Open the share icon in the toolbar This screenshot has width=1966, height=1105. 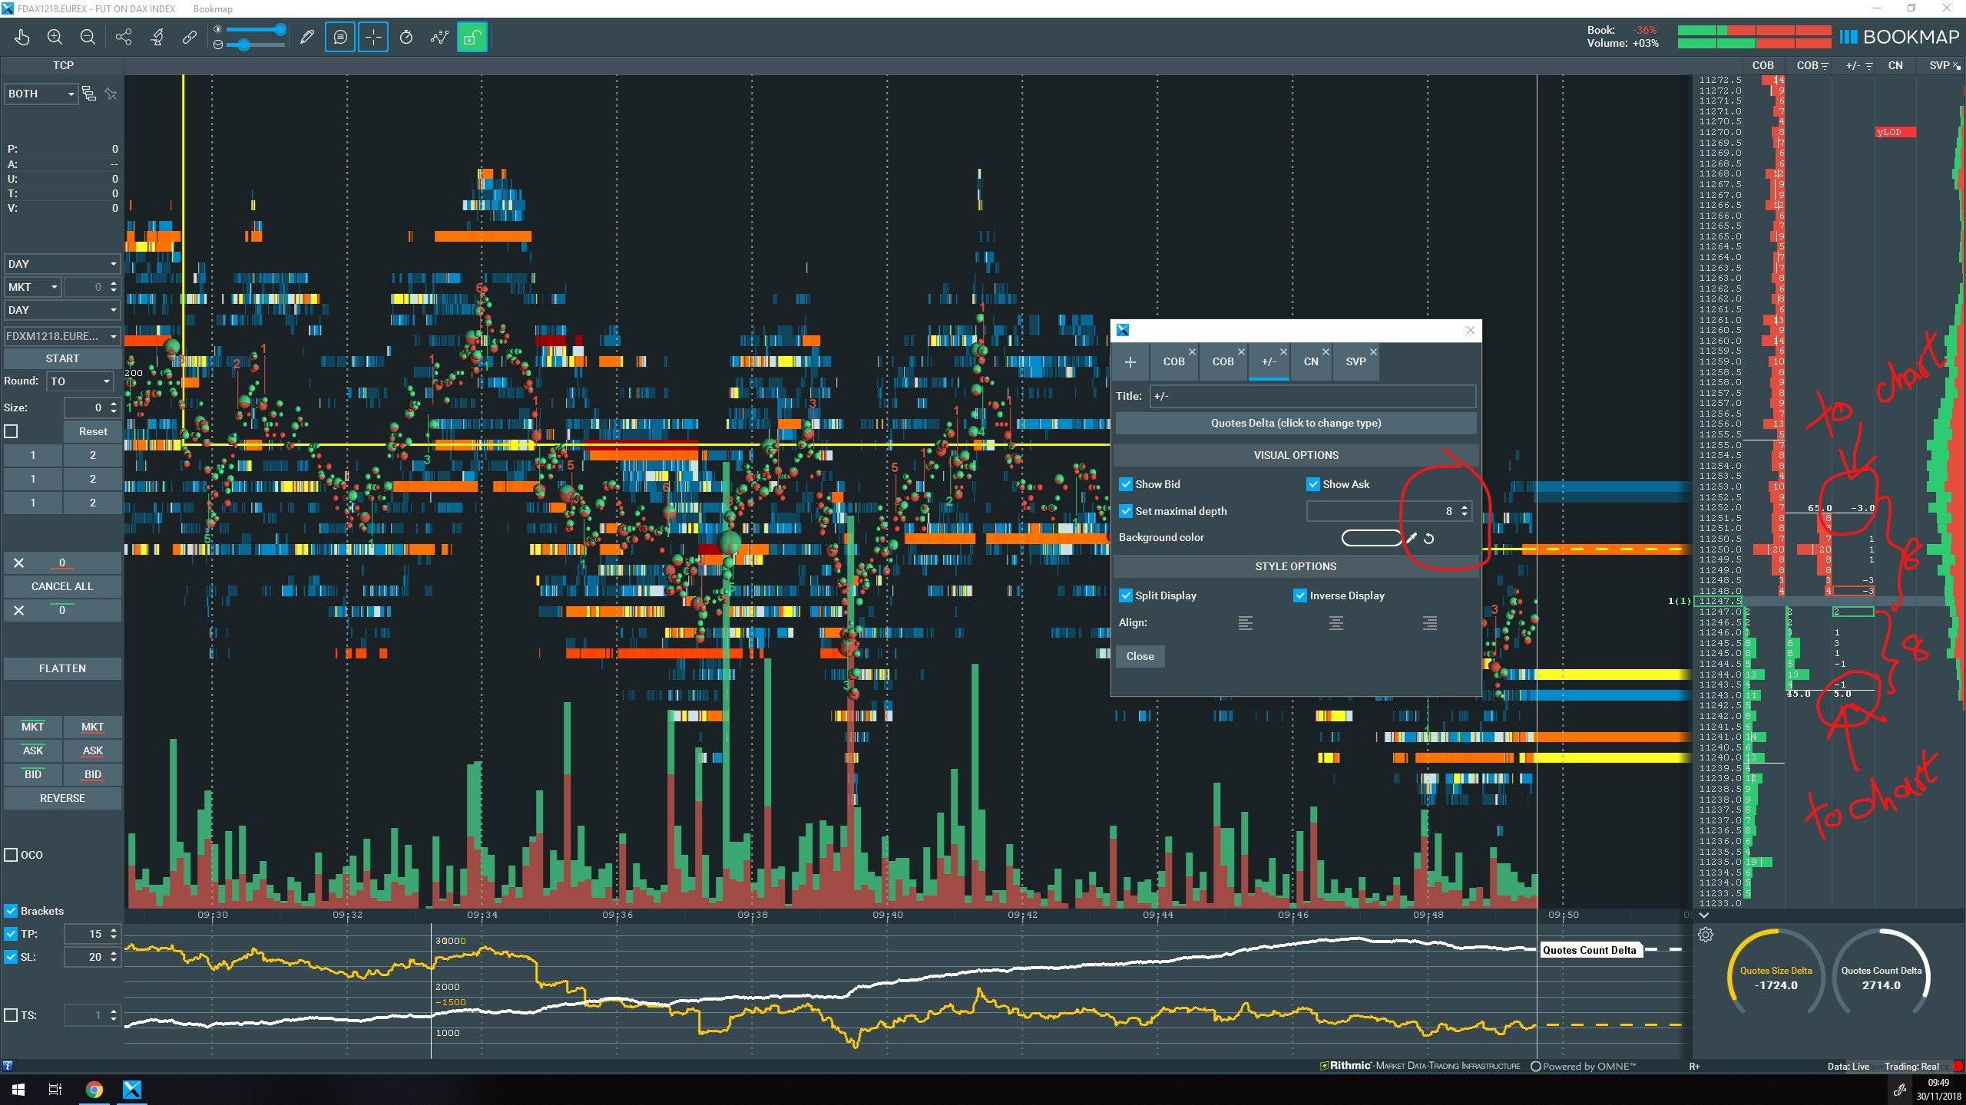[123, 36]
